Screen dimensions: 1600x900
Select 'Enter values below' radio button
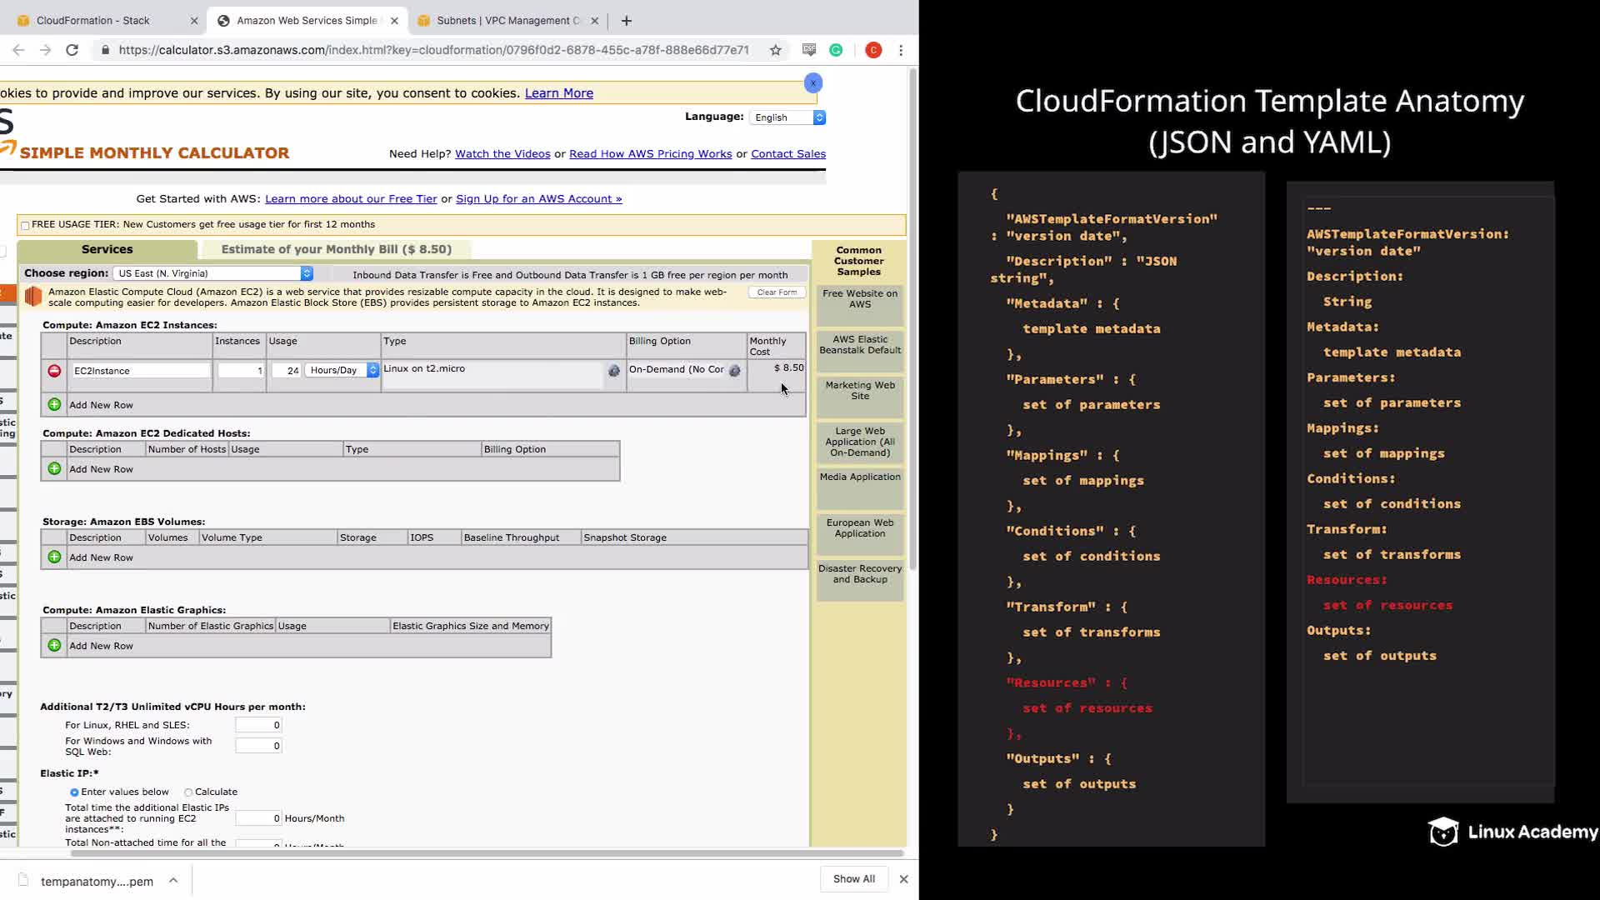point(74,792)
